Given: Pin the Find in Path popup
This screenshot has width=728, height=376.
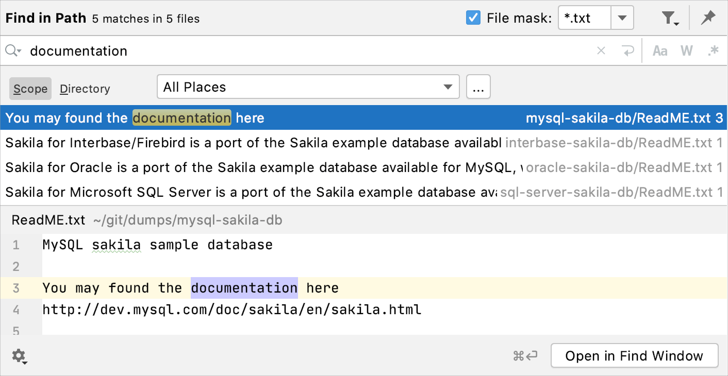Looking at the screenshot, I should click(707, 17).
